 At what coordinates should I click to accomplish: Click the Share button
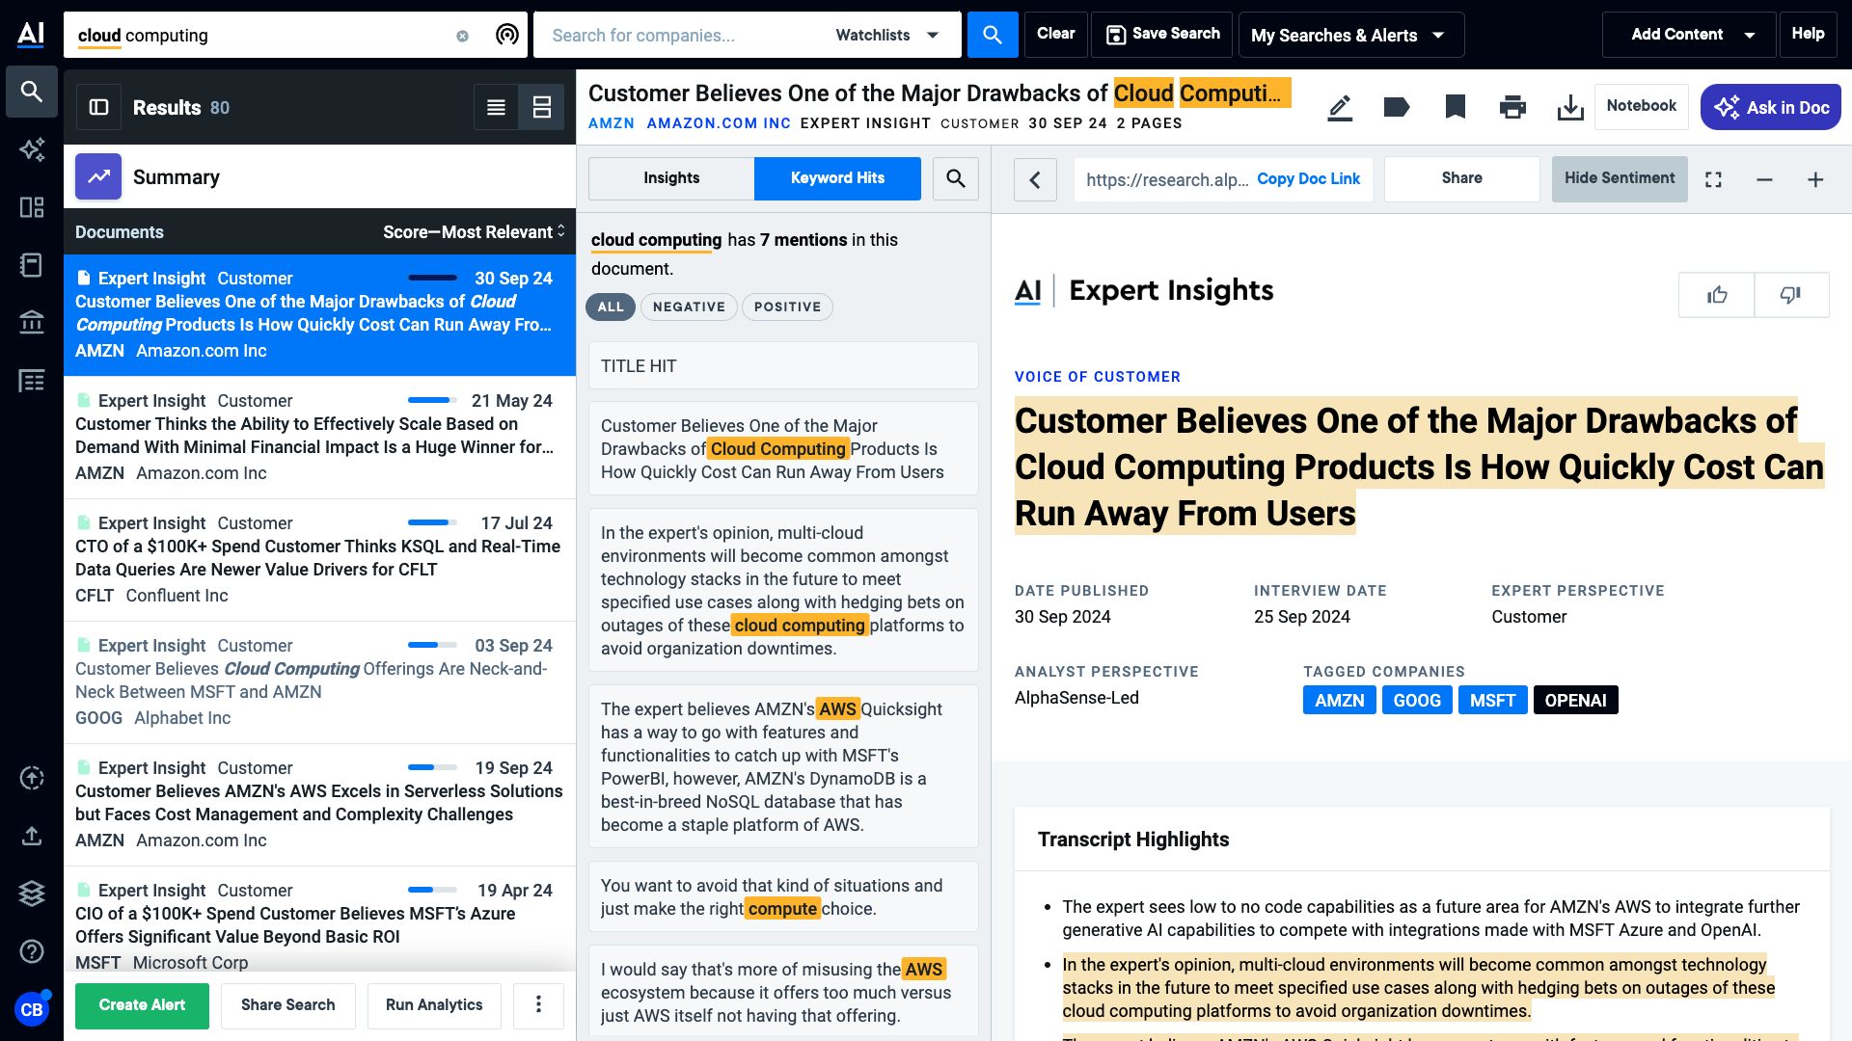[x=1462, y=178]
